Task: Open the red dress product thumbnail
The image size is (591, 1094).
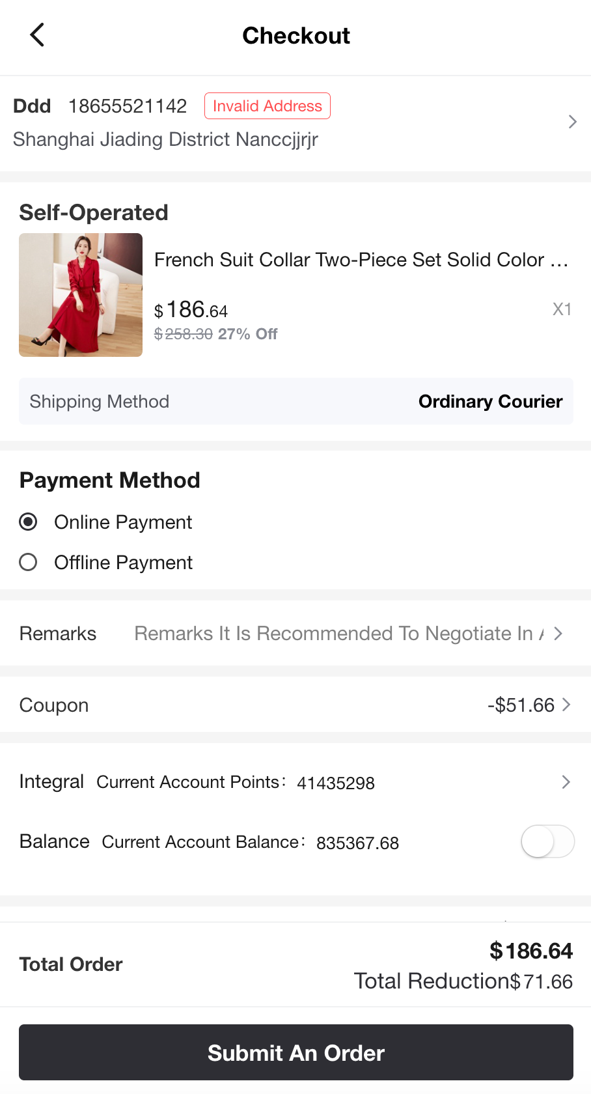Action: coord(81,295)
